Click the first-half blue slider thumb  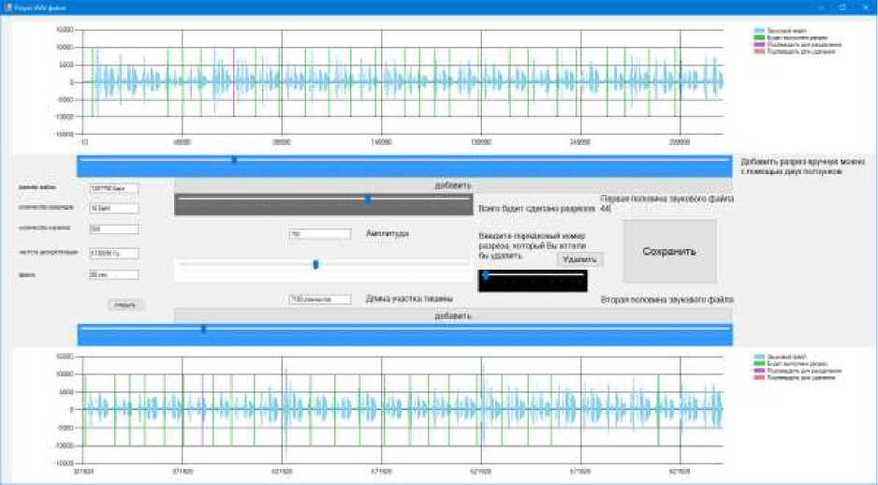point(234,160)
